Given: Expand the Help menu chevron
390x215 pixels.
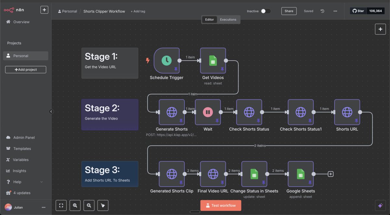Looking at the screenshot, I should click(42, 182).
